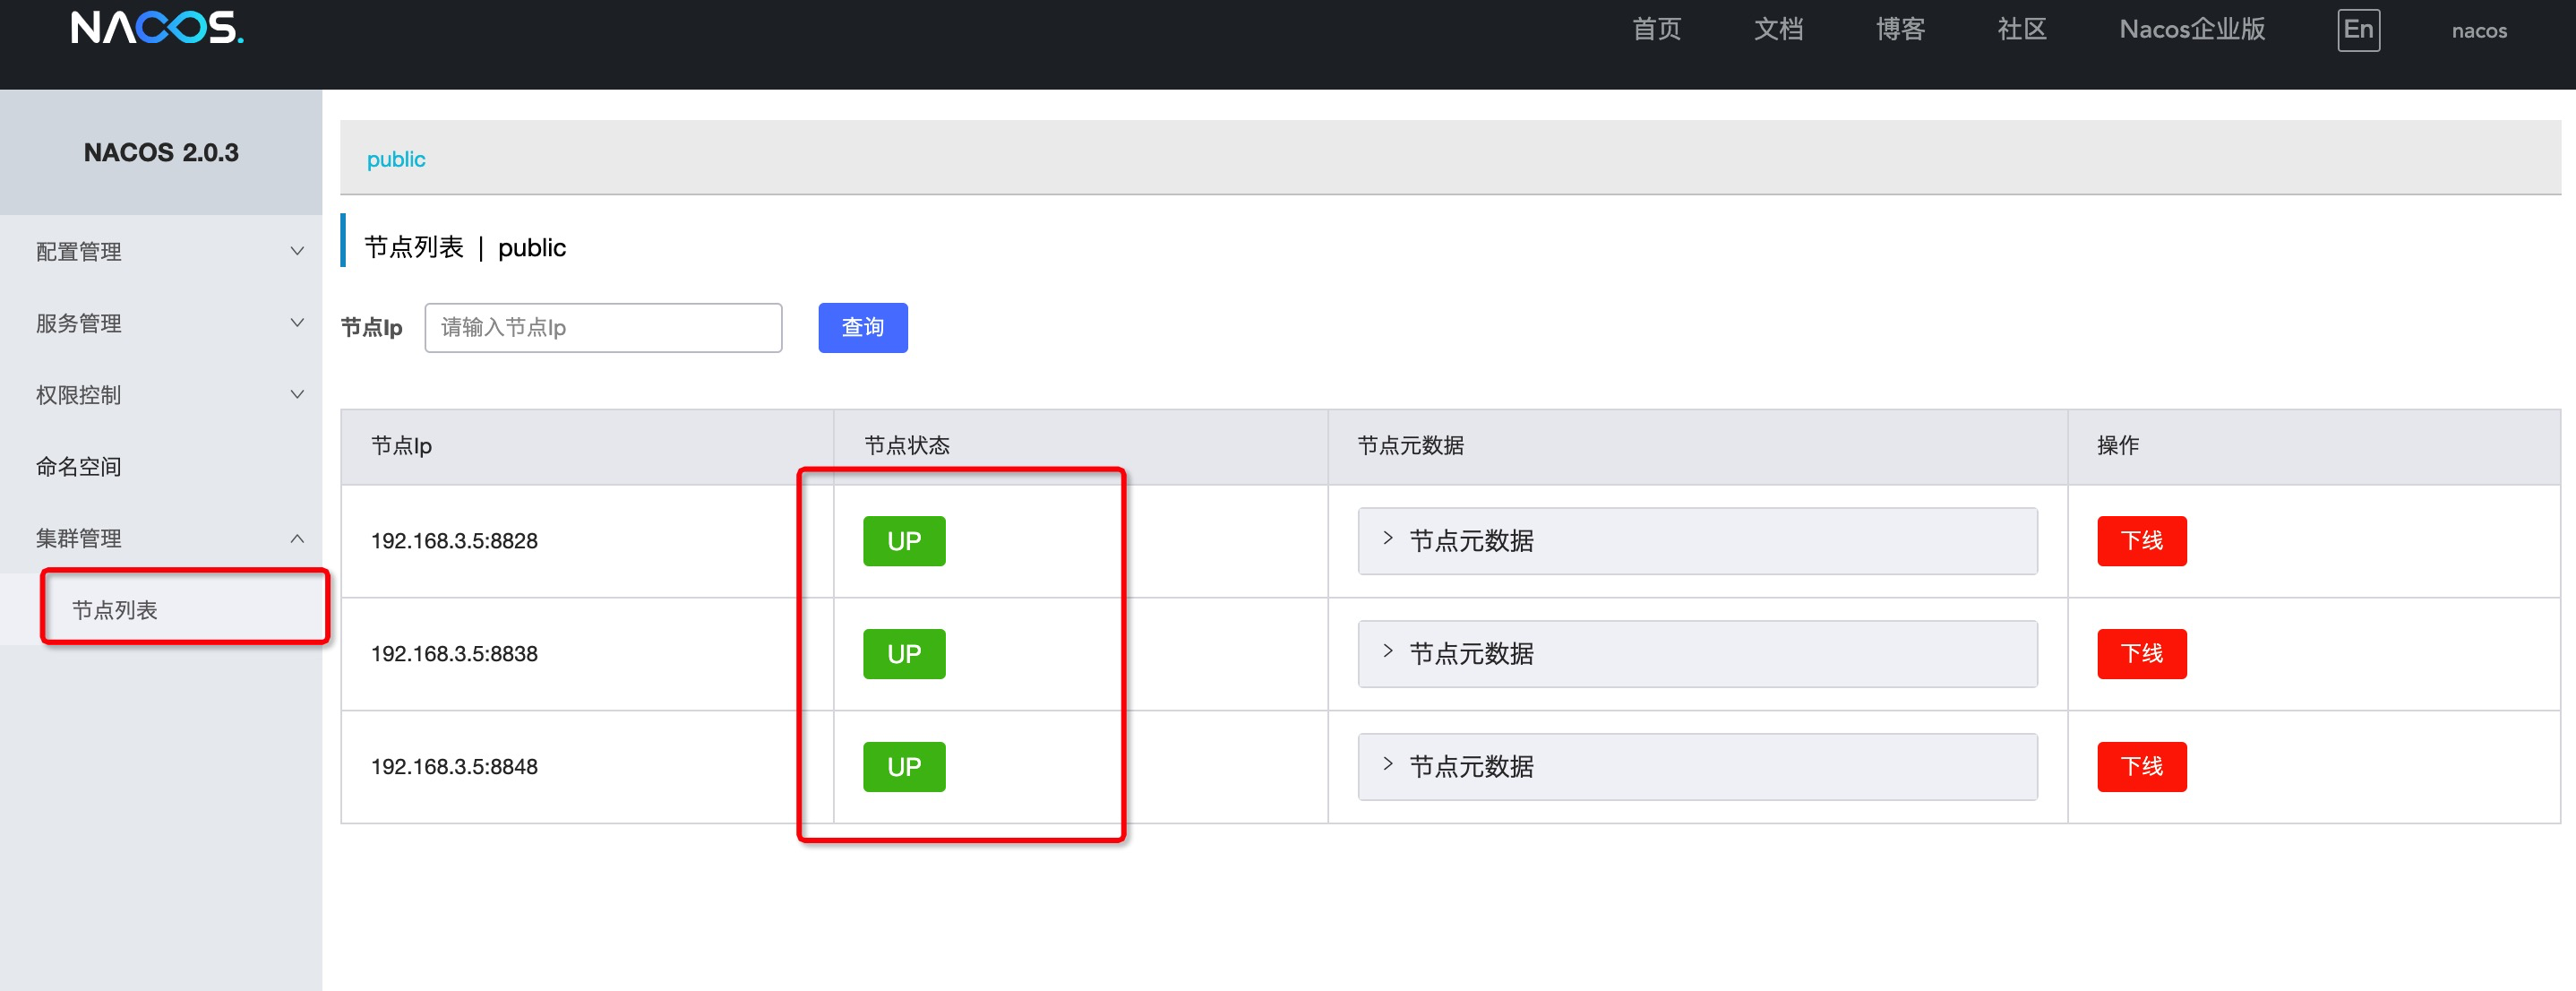Screen dimensions: 2576x991
Task: Focus the 节点Ip input field
Action: [602, 328]
